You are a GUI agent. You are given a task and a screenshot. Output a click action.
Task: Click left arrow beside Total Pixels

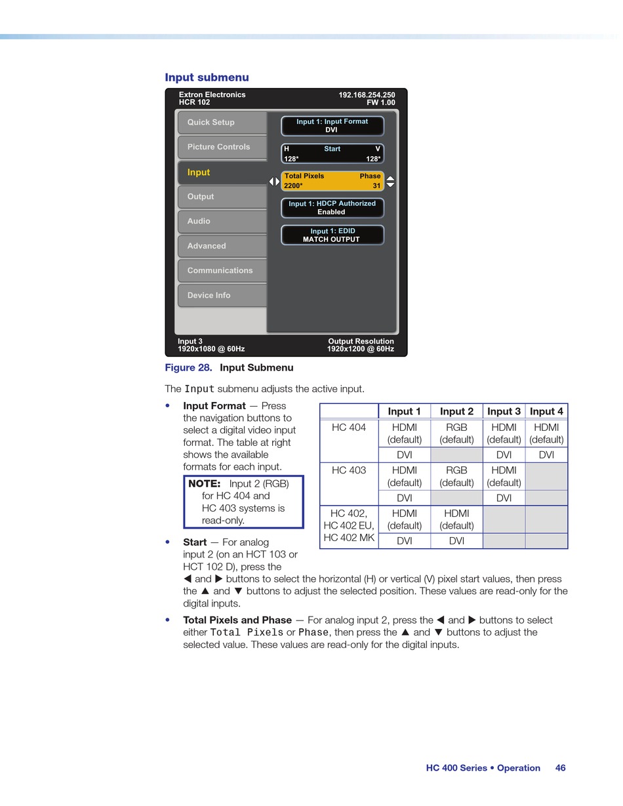(271, 182)
